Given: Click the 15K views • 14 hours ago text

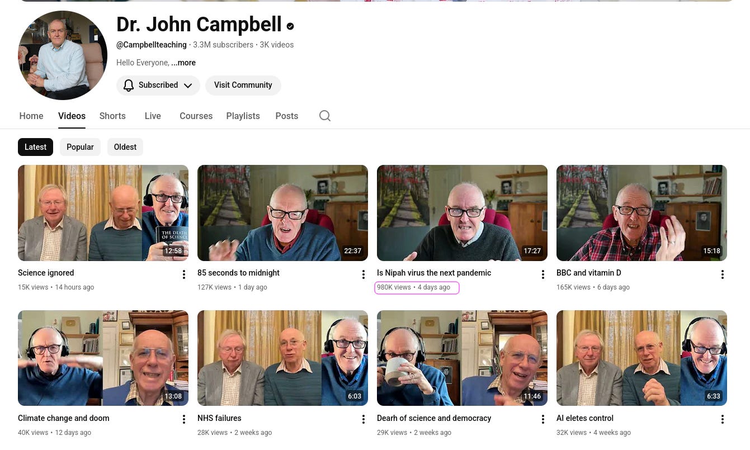Looking at the screenshot, I should [56, 287].
